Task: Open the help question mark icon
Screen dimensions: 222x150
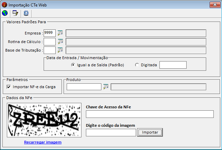Action: click(x=26, y=13)
